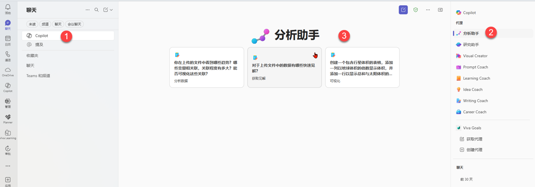Filter chats by 频道
Screen dimensions: 535x187
(x=45, y=24)
